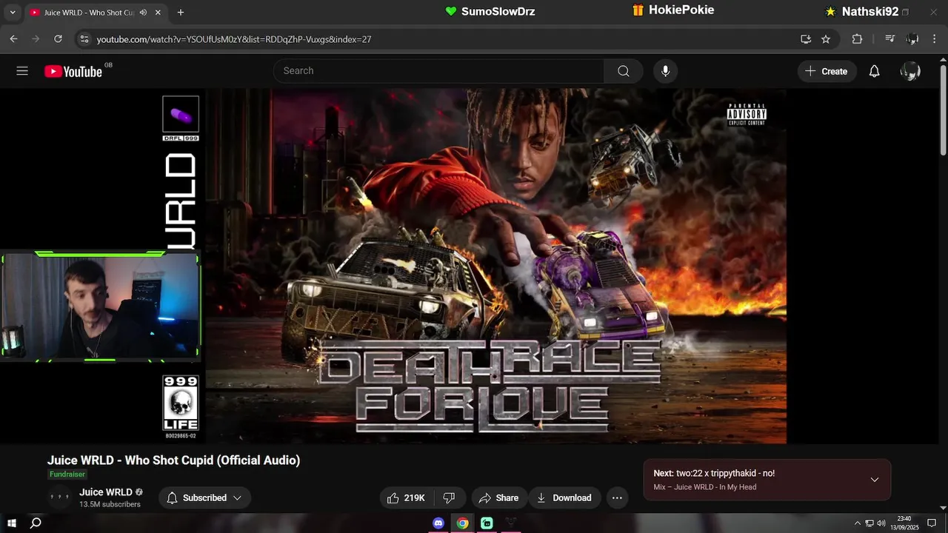
Task: Switch to the Juice WRLD YouTube tab
Action: [x=88, y=13]
